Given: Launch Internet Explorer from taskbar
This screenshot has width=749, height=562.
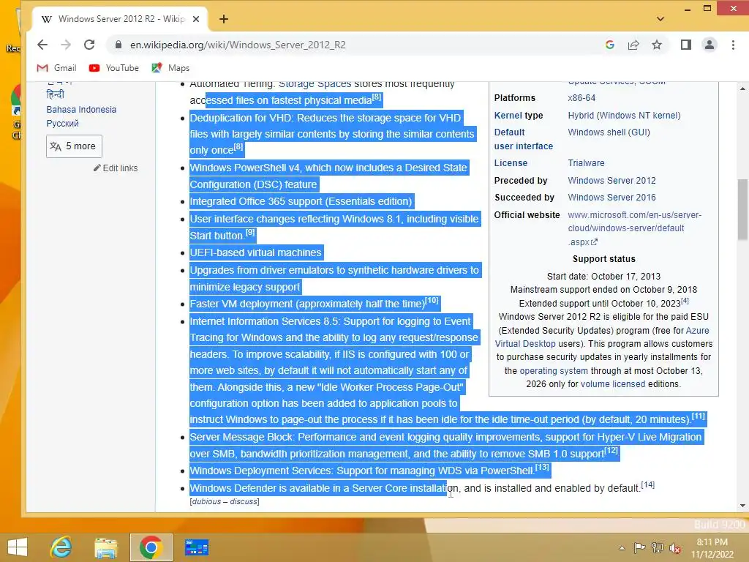Looking at the screenshot, I should pos(61,547).
